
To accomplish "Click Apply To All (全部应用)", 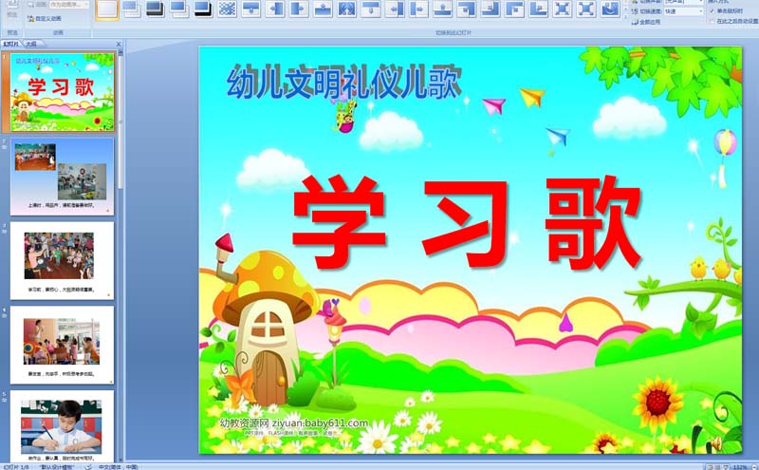I will pyautogui.click(x=646, y=22).
